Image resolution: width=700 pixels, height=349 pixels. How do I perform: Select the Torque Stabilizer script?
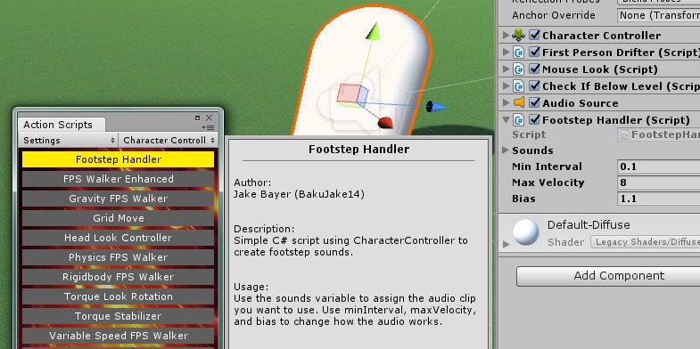point(119,316)
